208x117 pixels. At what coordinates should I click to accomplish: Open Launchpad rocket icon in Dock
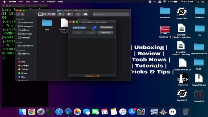pos(41,112)
